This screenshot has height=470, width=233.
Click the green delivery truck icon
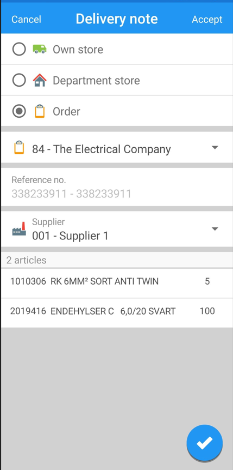pyautogui.click(x=40, y=49)
